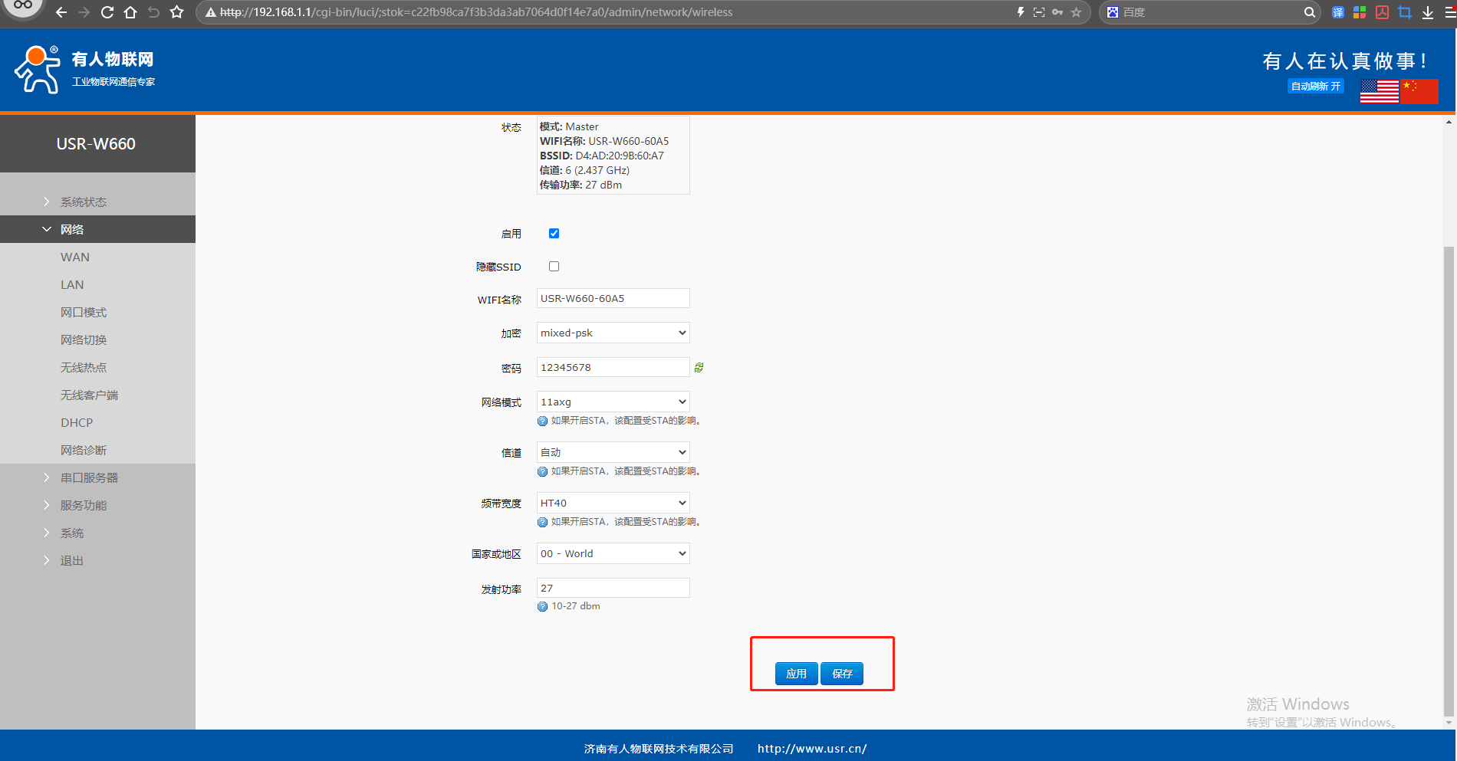Click the translate extension icon
The image size is (1457, 761).
coord(1337,12)
